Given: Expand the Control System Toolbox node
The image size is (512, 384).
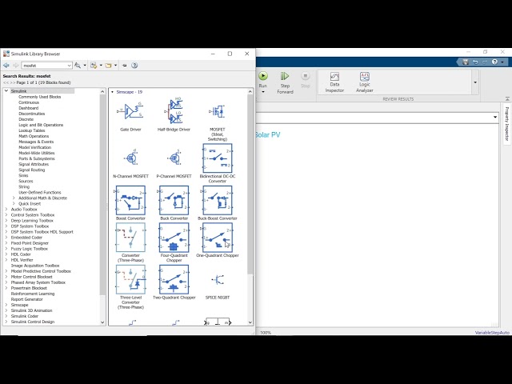Looking at the screenshot, I should (6, 215).
